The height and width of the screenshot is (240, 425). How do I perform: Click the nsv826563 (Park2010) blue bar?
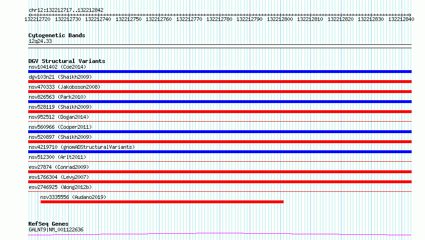tap(220, 102)
